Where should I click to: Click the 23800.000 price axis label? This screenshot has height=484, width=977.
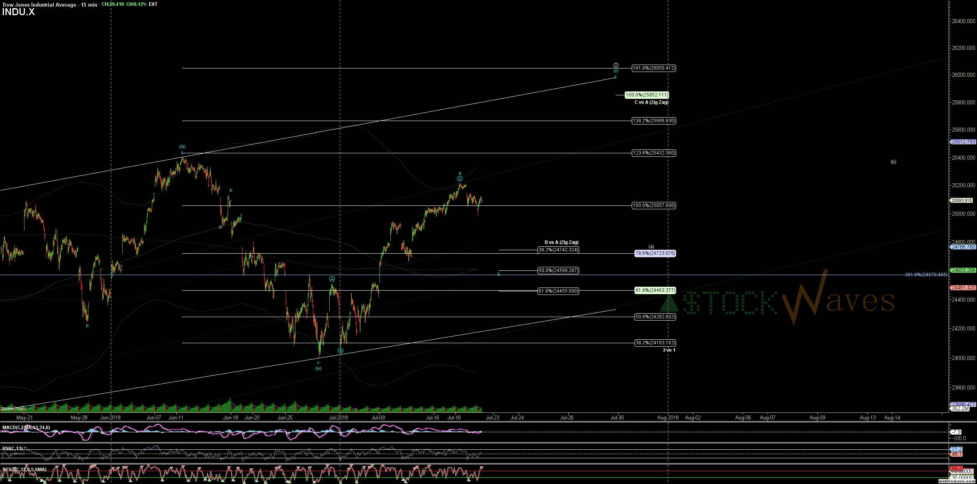point(963,388)
